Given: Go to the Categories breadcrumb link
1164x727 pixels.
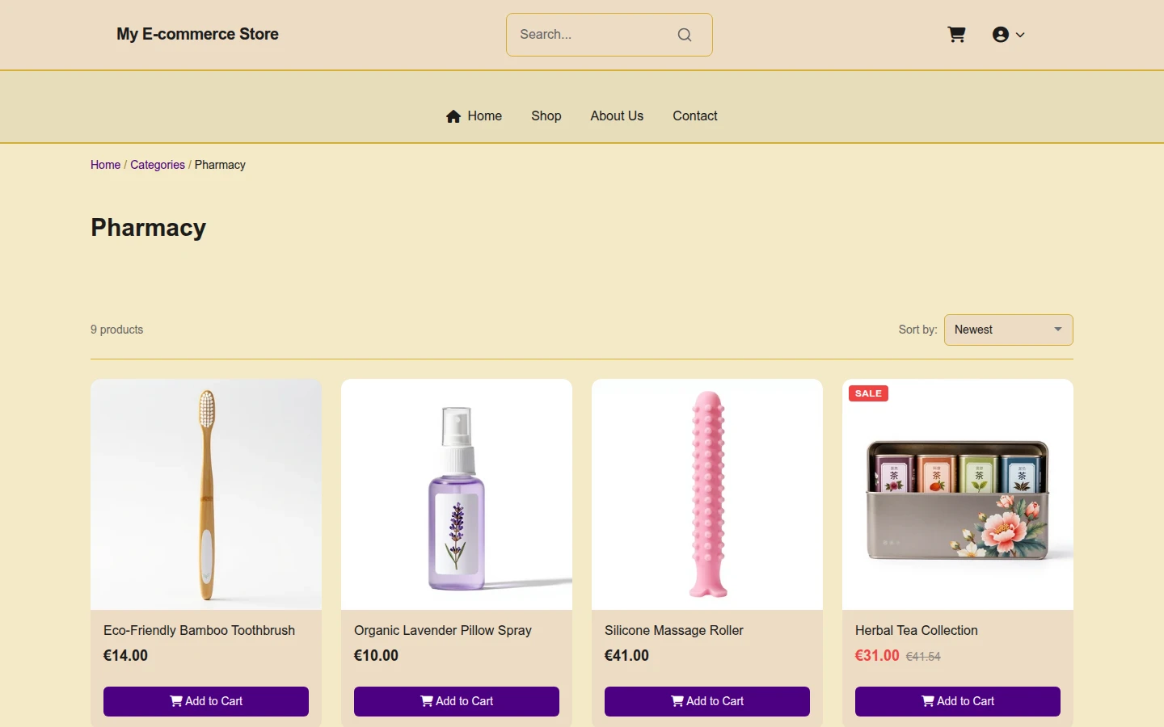Looking at the screenshot, I should pos(158,165).
